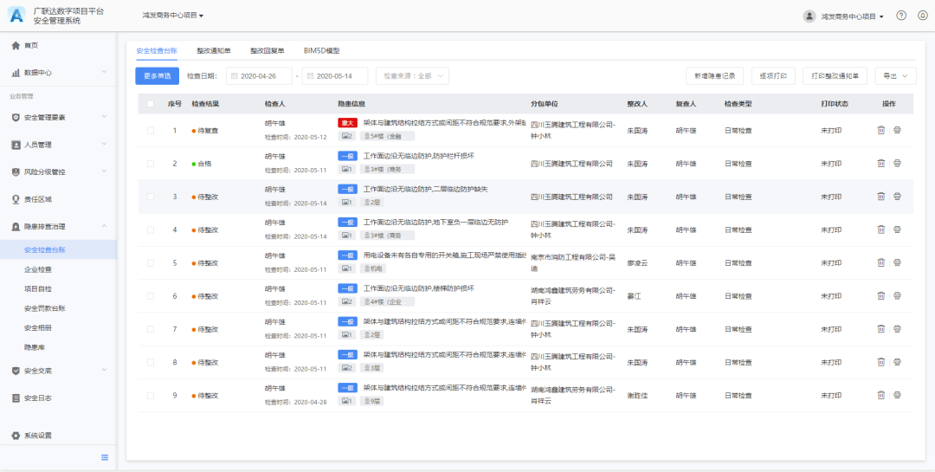The height and width of the screenshot is (472, 935).
Task: Print row 2 using printer icon
Action: (x=897, y=164)
